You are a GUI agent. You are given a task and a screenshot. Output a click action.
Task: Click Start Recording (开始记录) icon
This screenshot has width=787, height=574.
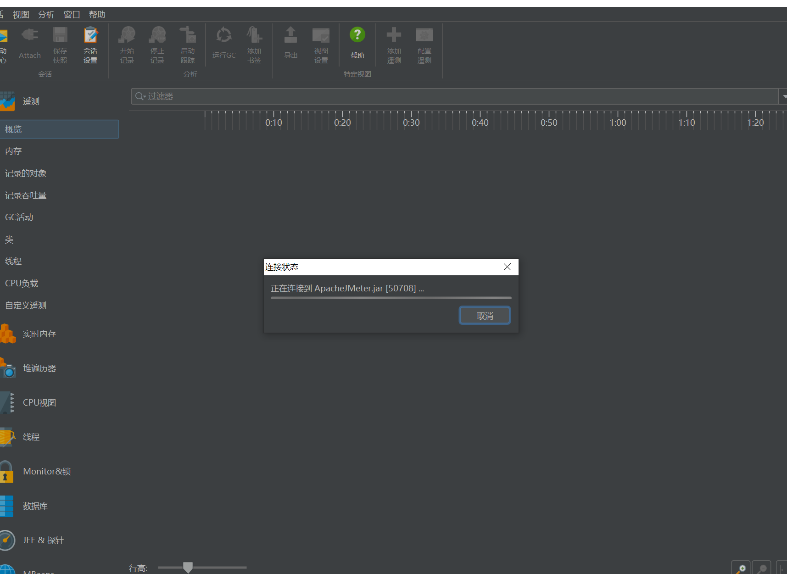pyautogui.click(x=127, y=35)
